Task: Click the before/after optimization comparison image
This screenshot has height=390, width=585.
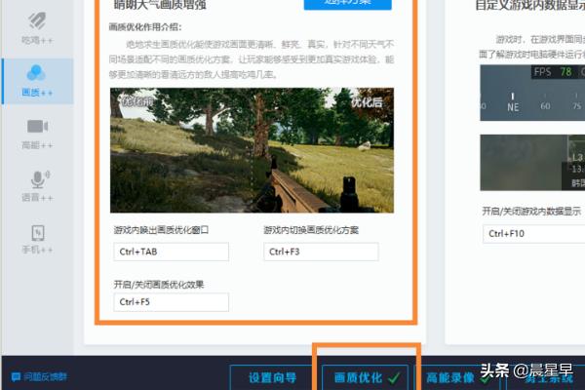Action: tap(252, 150)
